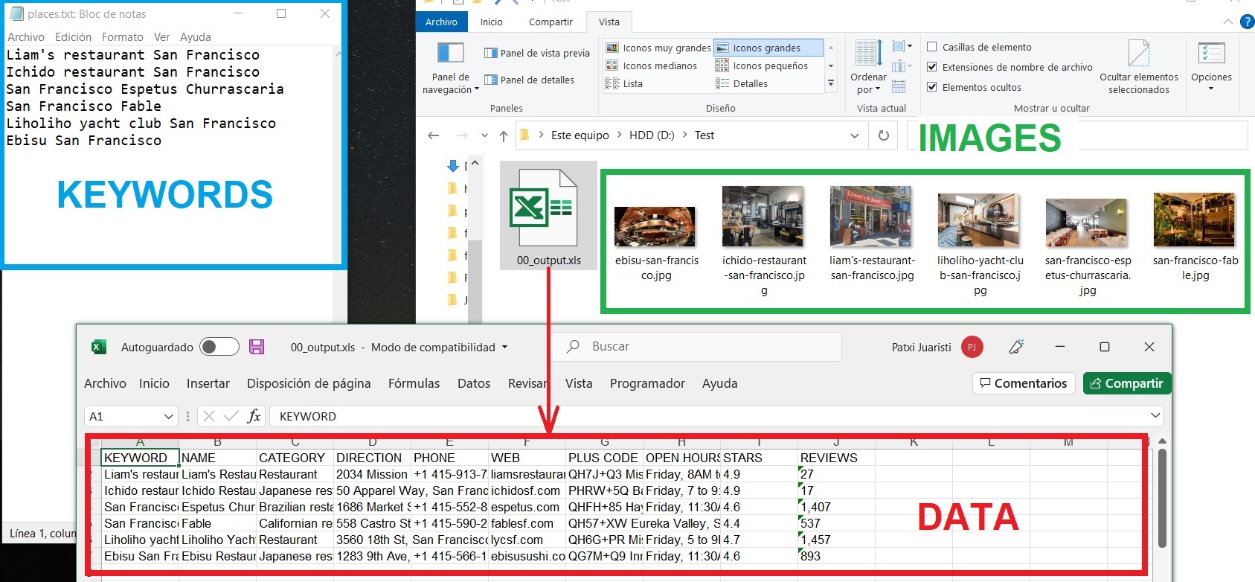Click the green Compartir button in Excel
Image resolution: width=1255 pixels, height=582 pixels.
pyautogui.click(x=1127, y=383)
